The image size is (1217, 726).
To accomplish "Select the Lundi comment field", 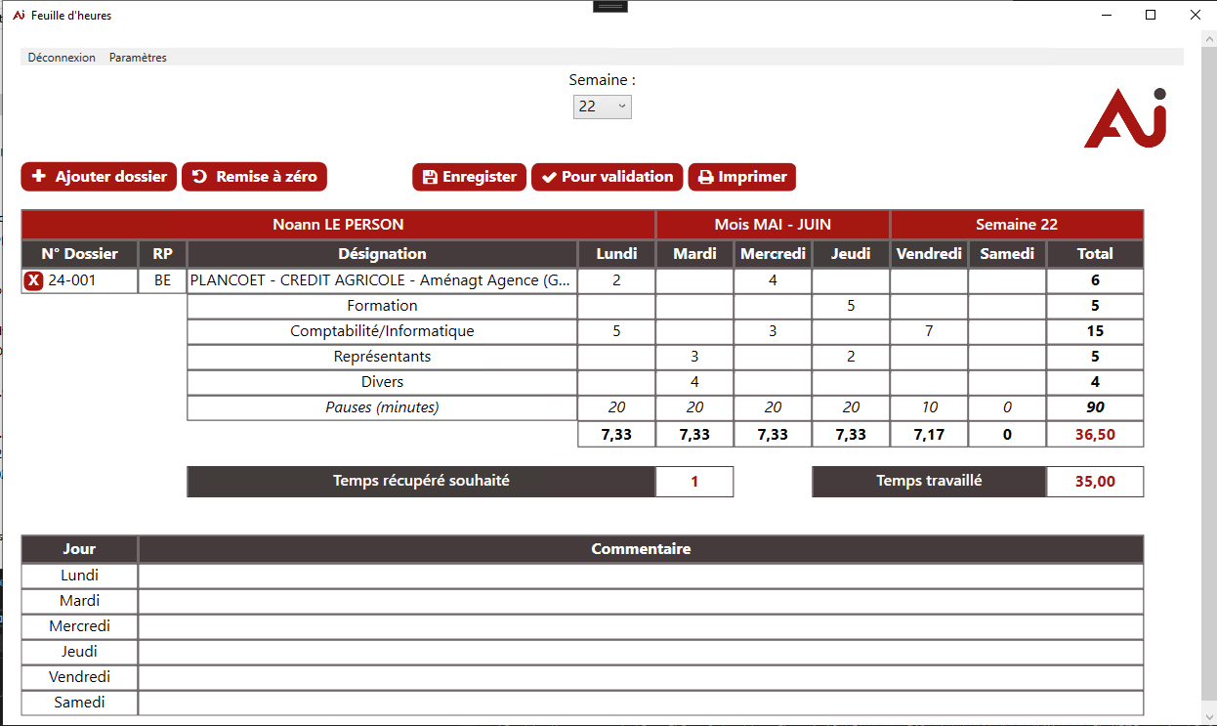I will tap(640, 577).
